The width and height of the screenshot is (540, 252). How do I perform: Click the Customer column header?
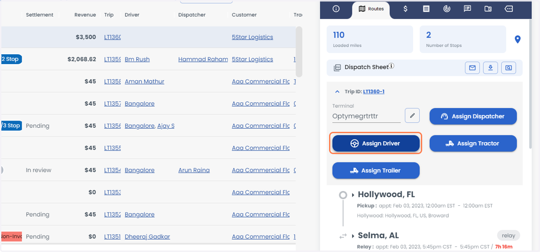(244, 15)
